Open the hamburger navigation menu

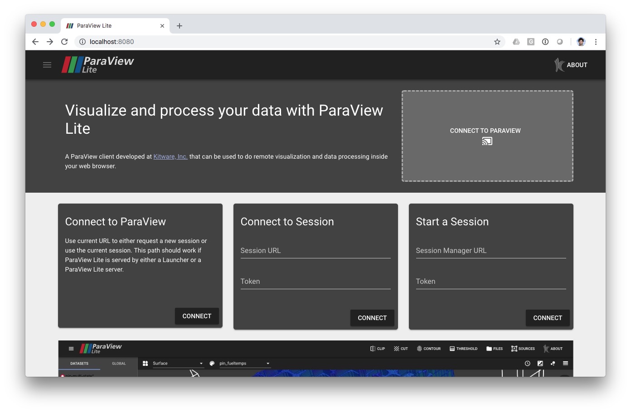pyautogui.click(x=47, y=65)
